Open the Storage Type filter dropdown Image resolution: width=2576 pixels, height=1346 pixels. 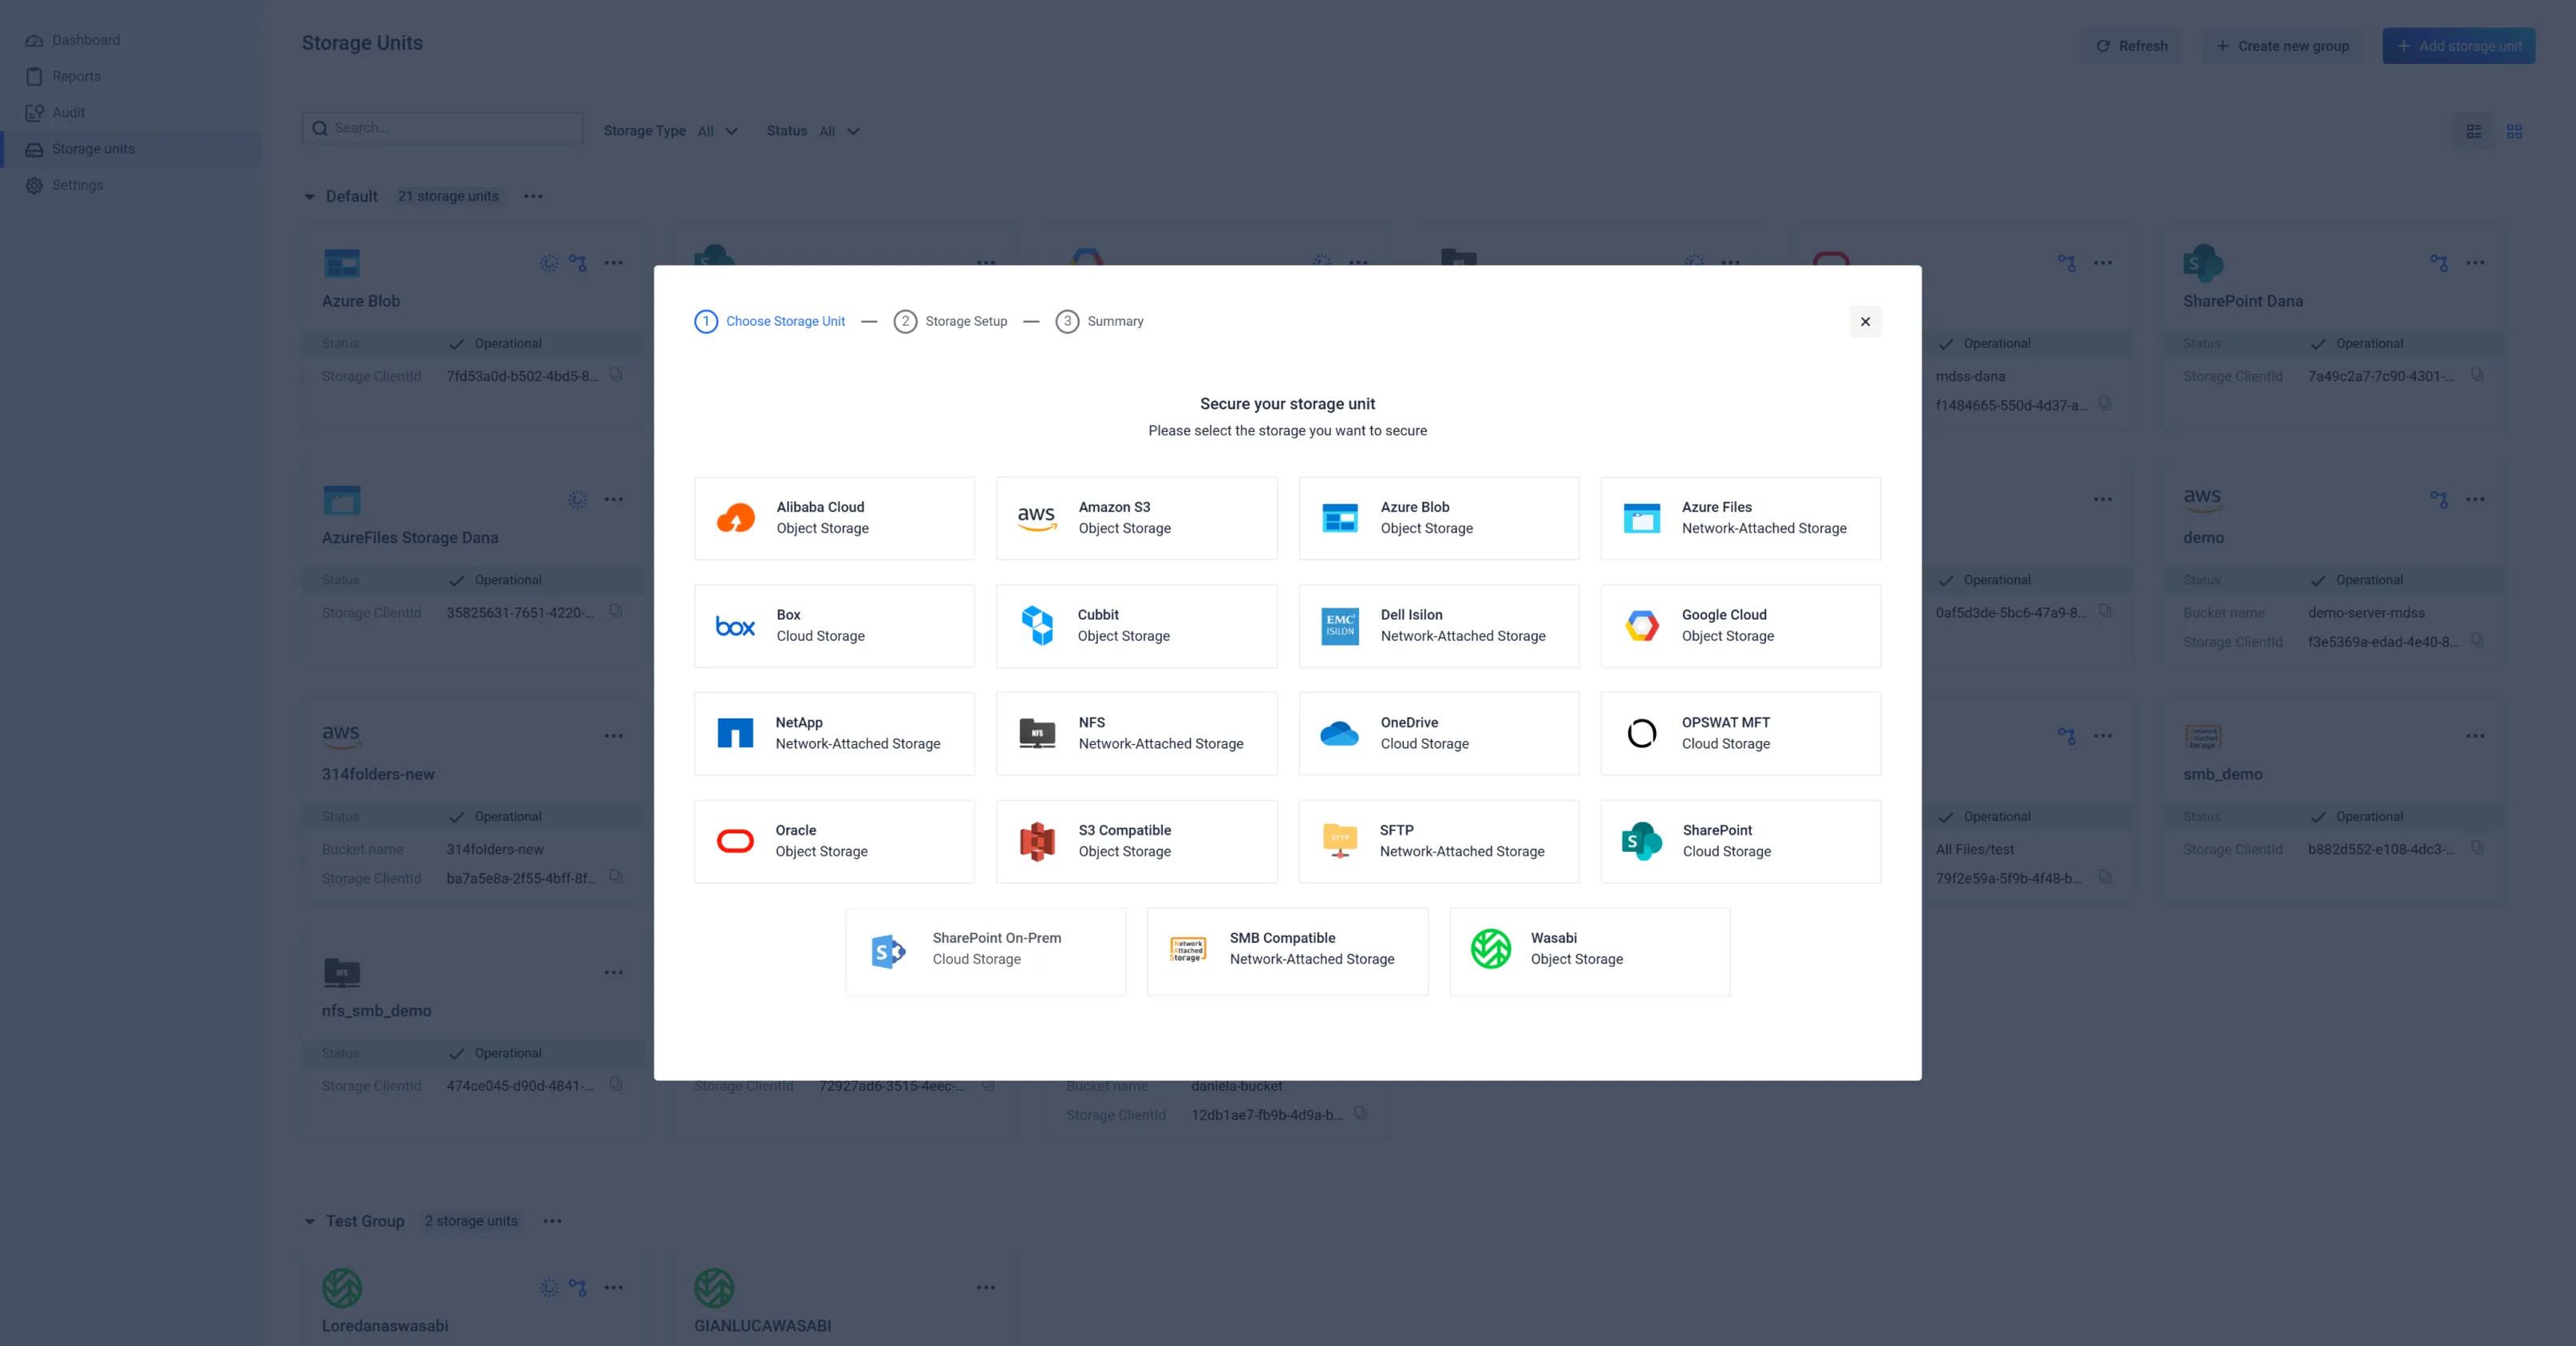tap(670, 131)
